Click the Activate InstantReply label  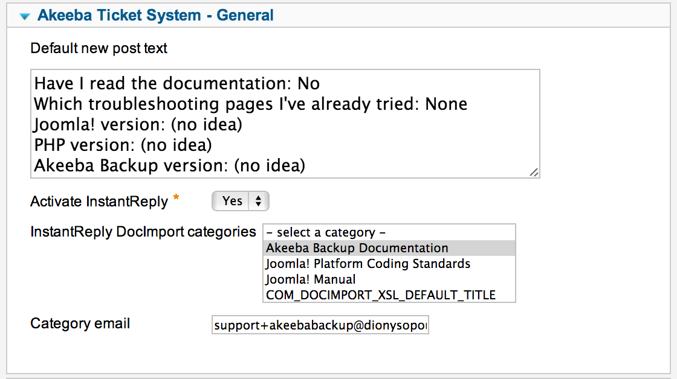coord(99,202)
